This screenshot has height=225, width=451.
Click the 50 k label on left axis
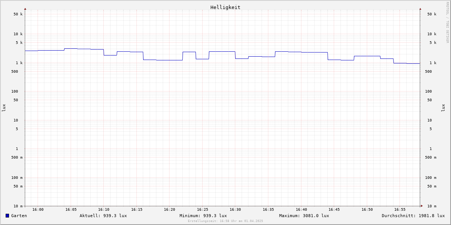point(18,14)
